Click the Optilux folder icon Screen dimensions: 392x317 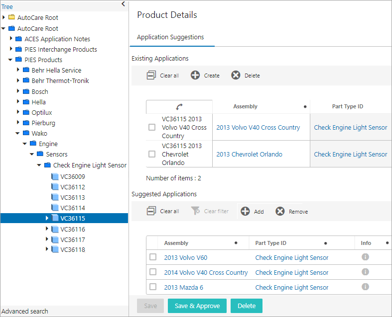pos(26,112)
